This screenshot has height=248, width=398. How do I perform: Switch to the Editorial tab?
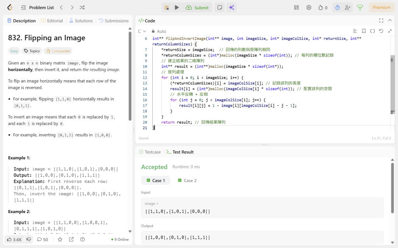(x=52, y=21)
